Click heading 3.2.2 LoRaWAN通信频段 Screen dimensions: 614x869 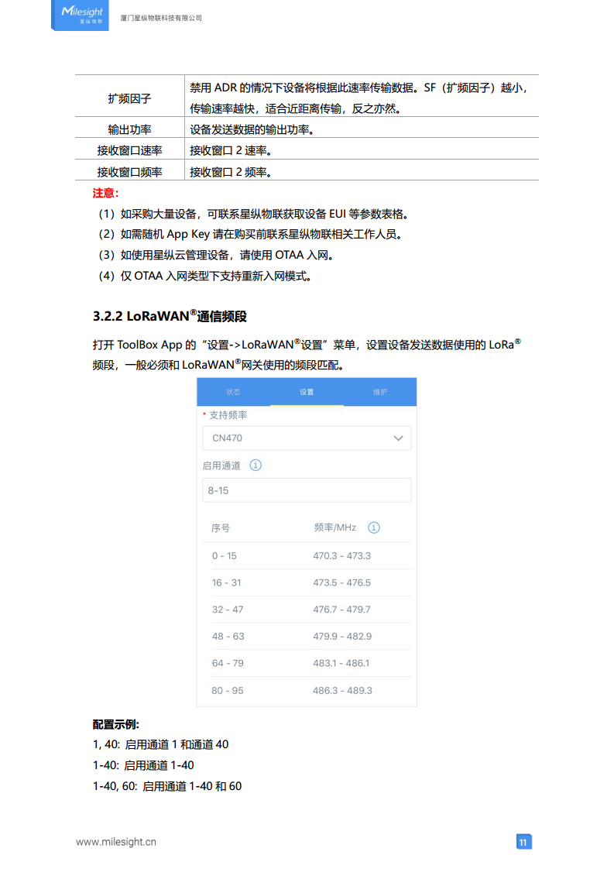[x=170, y=316]
